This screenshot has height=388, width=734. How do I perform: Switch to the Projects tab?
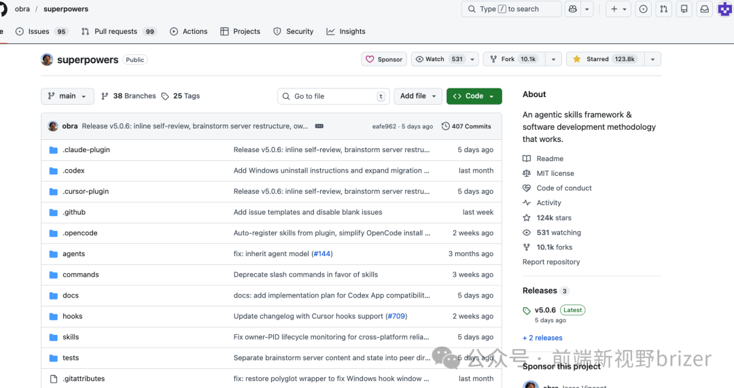[240, 31]
